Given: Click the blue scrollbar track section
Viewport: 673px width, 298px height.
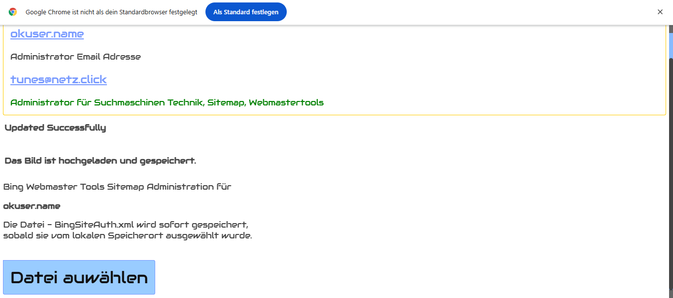Looking at the screenshot, I should [671, 45].
